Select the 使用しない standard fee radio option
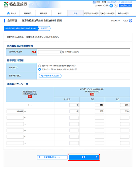 (x=39, y=69)
